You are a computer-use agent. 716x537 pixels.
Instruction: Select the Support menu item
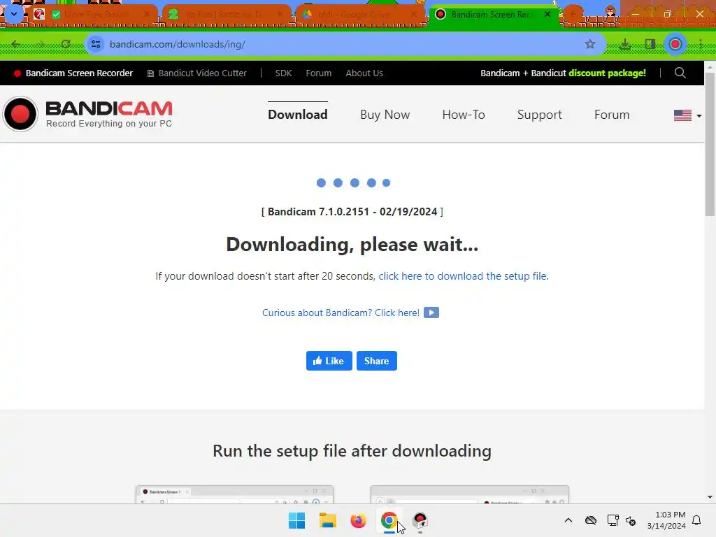(x=540, y=115)
